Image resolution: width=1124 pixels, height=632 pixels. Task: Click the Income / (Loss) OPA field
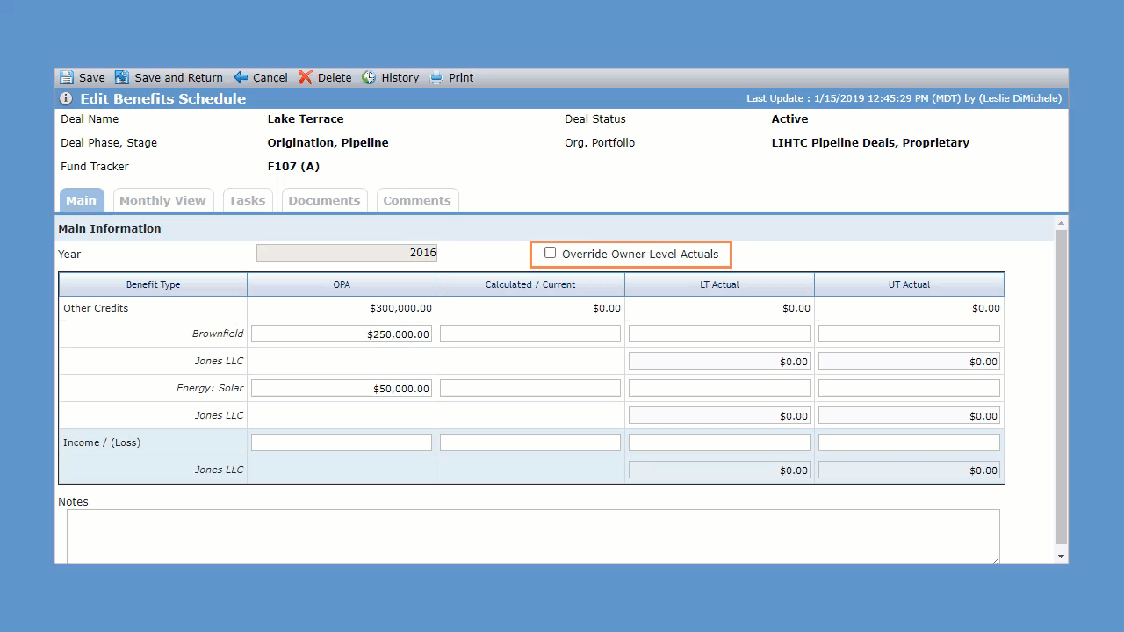[342, 442]
